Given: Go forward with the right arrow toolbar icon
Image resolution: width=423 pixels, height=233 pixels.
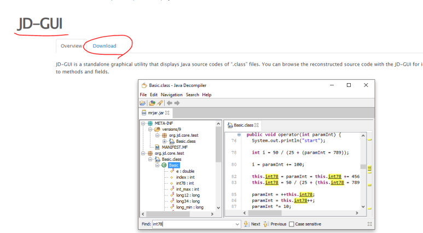Looking at the screenshot, I should point(177,103).
